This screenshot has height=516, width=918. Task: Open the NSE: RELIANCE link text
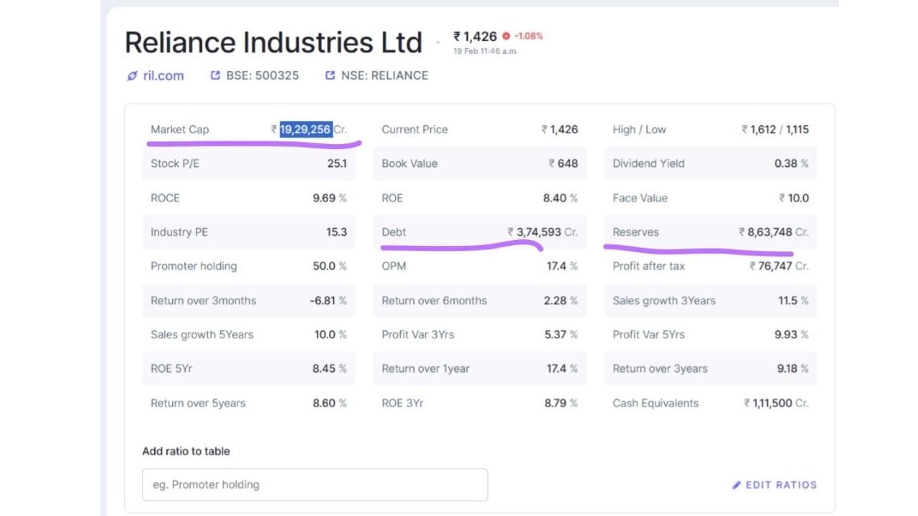tap(384, 75)
